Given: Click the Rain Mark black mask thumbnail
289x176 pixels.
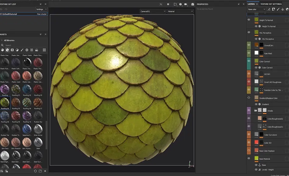Looking at the screenshot, I should (261, 53).
